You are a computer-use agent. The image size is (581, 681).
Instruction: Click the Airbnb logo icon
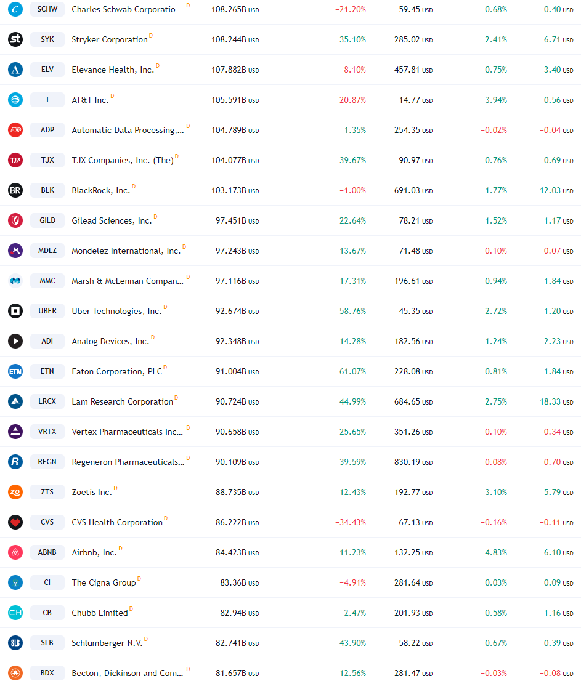[x=15, y=552]
